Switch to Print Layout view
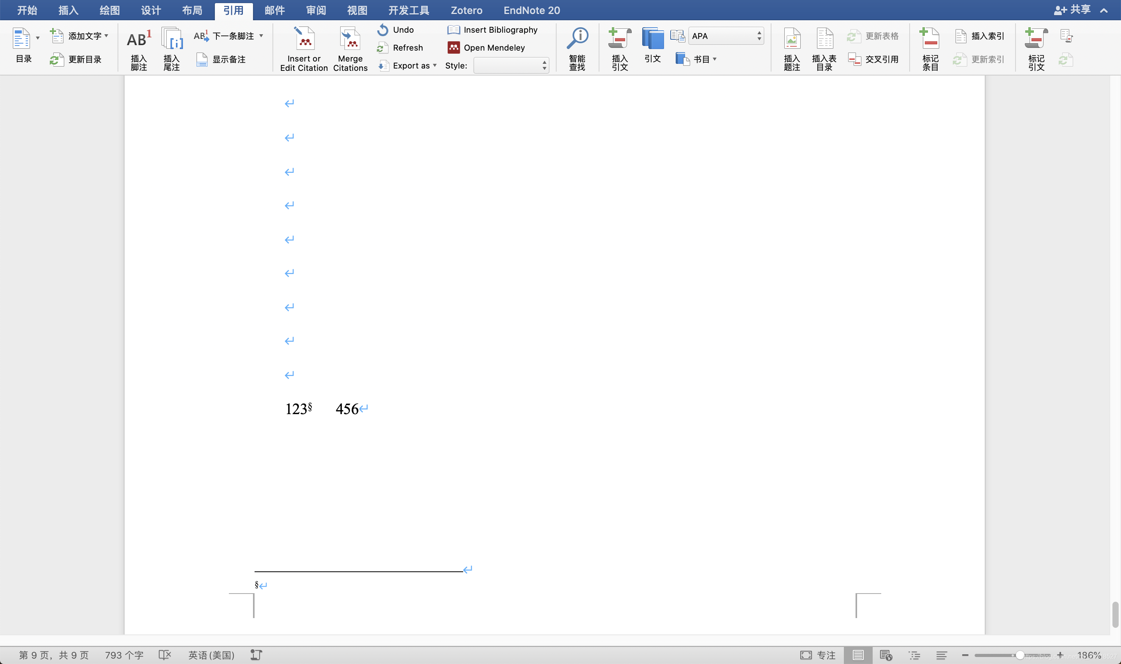Image resolution: width=1121 pixels, height=664 pixels. pos(857,655)
